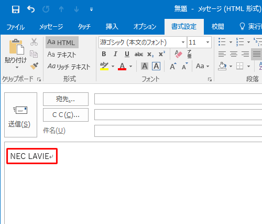Open the Numbering dropdown arrow
Screen dimensions: 262x224
tap(248, 42)
